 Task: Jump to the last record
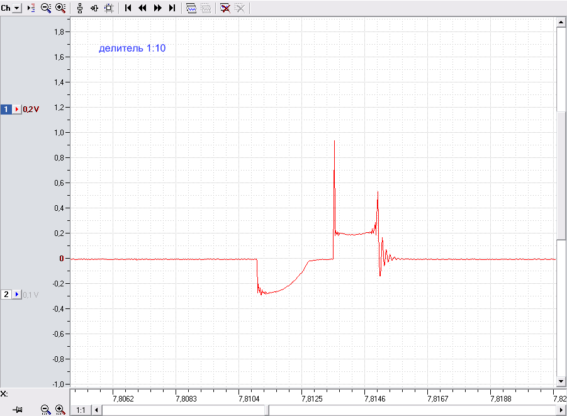tap(172, 8)
